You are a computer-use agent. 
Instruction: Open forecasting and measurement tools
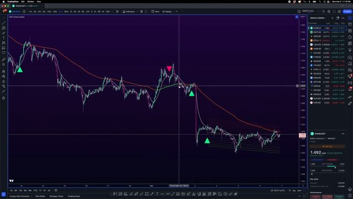pos(4,48)
